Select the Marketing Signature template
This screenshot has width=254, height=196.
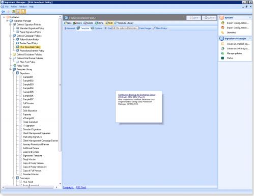click(32, 137)
